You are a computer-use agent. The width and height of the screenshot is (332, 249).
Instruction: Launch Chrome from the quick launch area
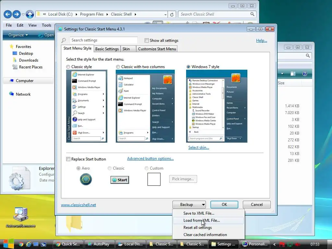(x=21, y=244)
